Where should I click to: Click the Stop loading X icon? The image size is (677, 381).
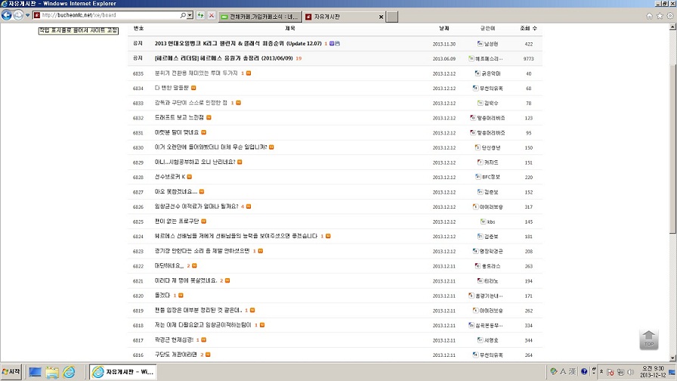(212, 16)
